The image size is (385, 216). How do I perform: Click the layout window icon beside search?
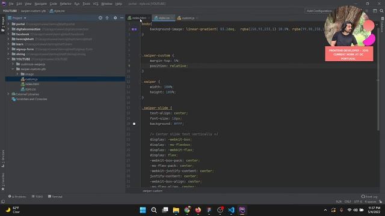[x=375, y=11]
